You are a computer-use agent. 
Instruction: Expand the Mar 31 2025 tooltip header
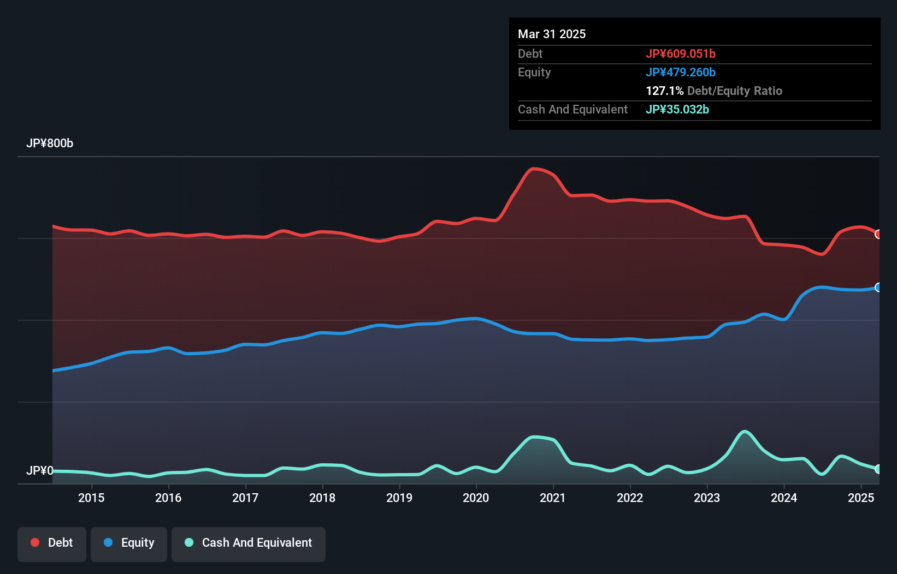click(x=552, y=34)
